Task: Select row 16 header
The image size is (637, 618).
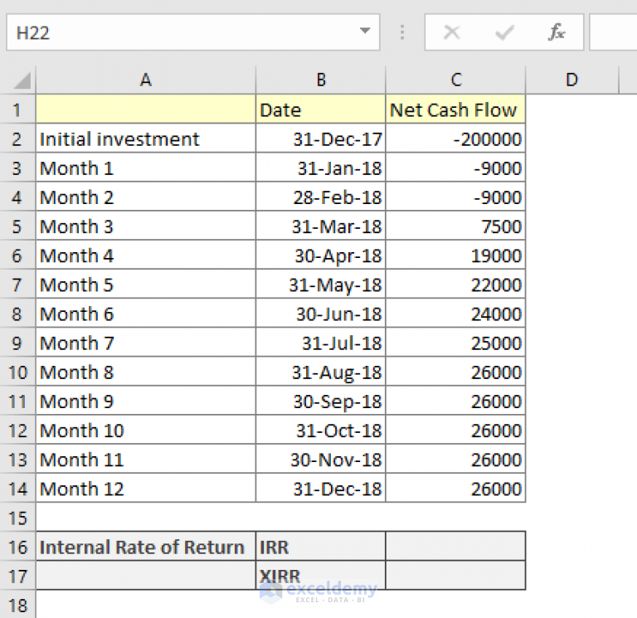Action: [17, 547]
